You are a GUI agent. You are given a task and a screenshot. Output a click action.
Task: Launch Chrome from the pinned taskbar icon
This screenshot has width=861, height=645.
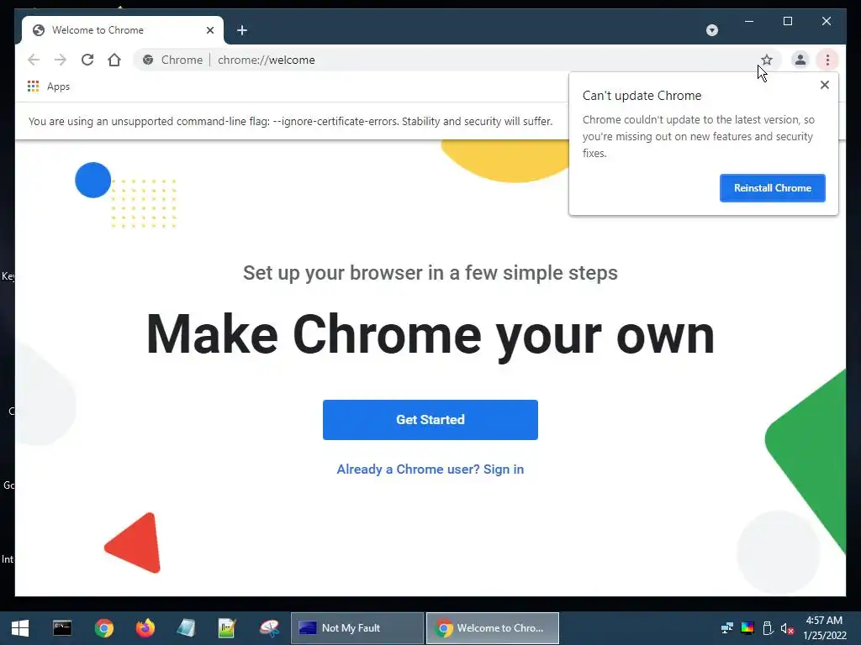[x=103, y=628]
